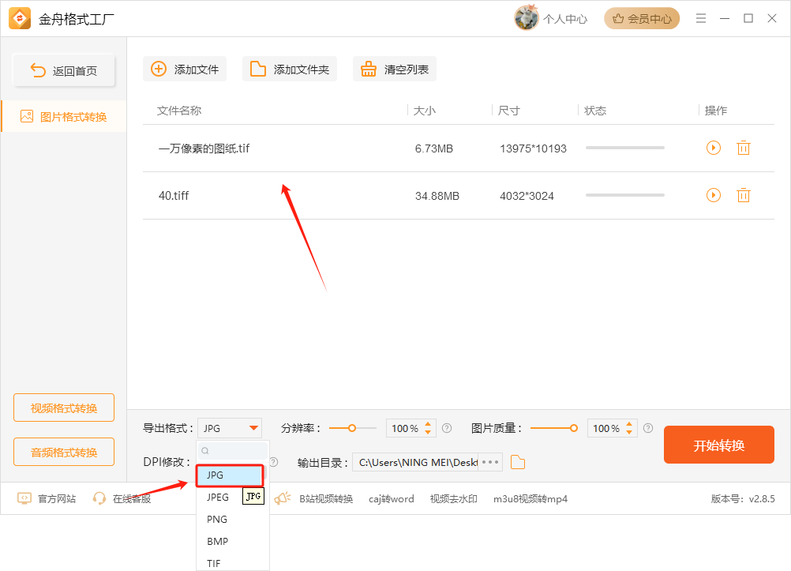Increase 图片质量 percentage with up arrow
Image resolution: width=791 pixels, height=571 pixels.
[x=629, y=424]
